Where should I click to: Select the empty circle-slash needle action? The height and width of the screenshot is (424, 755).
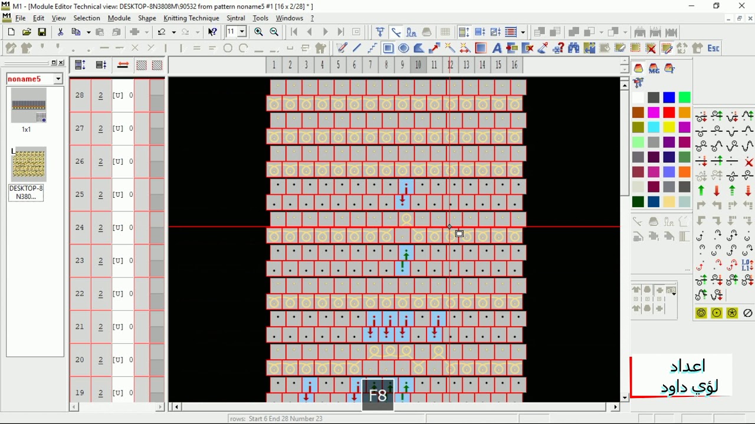(748, 313)
